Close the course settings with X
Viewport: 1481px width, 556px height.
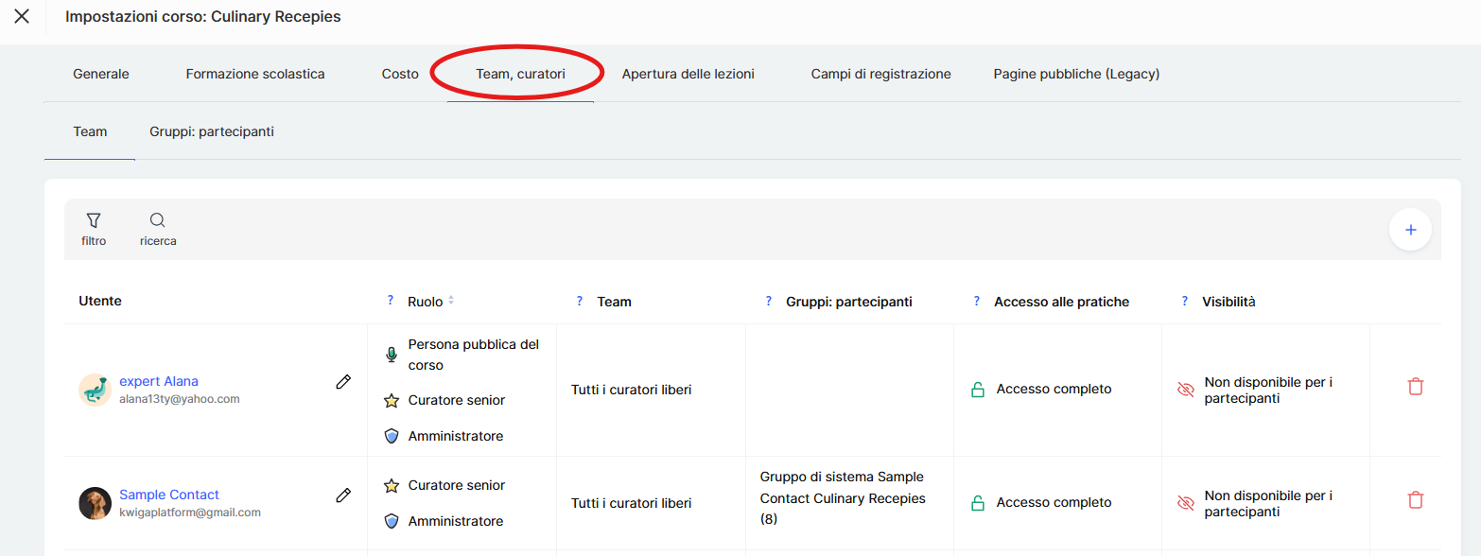[22, 17]
